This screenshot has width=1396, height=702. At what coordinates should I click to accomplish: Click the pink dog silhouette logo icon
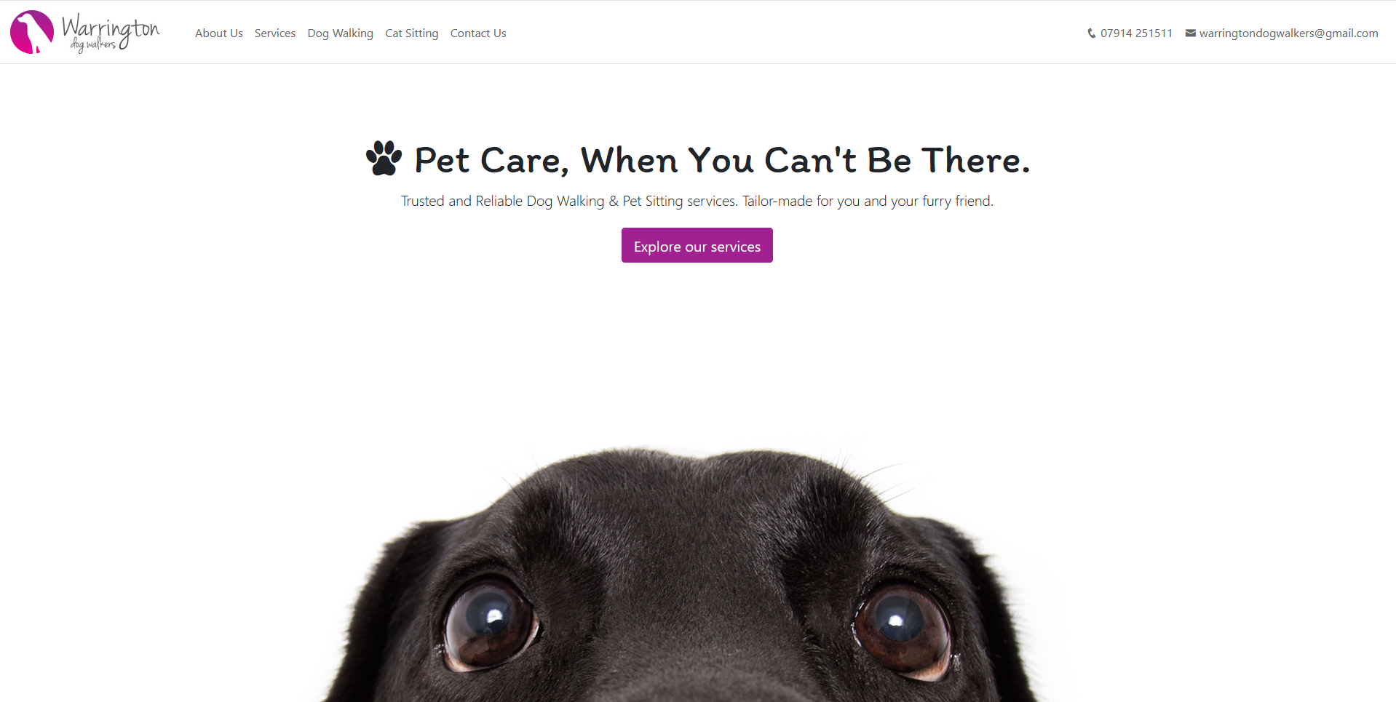click(x=32, y=32)
